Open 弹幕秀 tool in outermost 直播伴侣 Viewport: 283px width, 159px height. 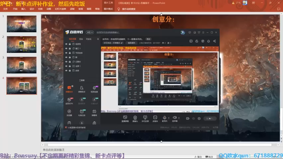94,113
